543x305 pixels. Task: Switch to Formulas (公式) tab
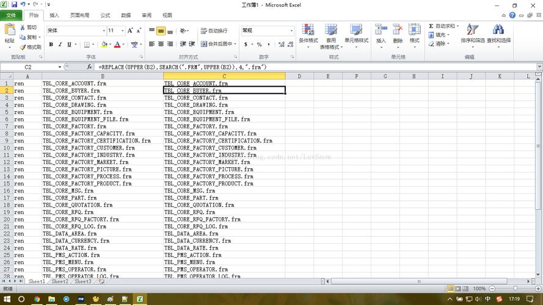[x=105, y=15]
